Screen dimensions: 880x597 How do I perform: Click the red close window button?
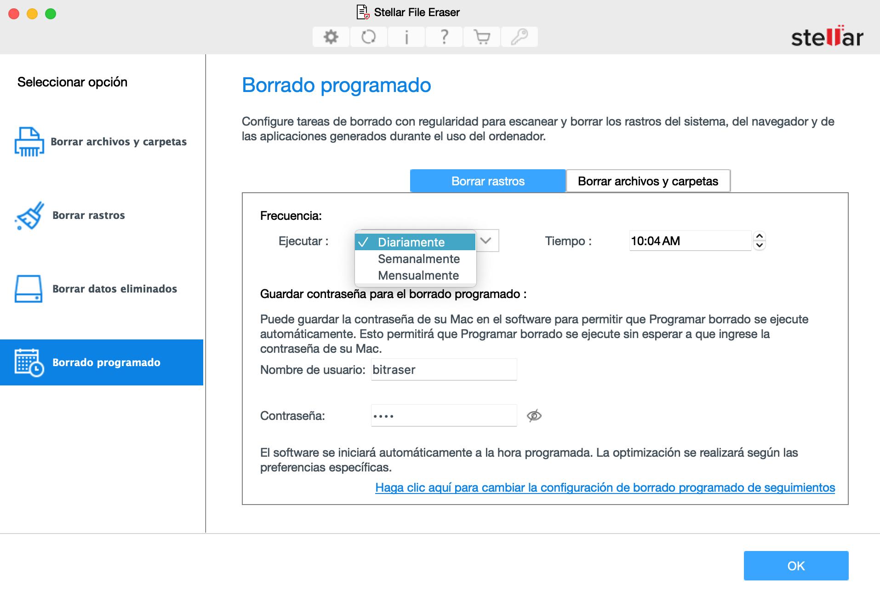coord(14,14)
